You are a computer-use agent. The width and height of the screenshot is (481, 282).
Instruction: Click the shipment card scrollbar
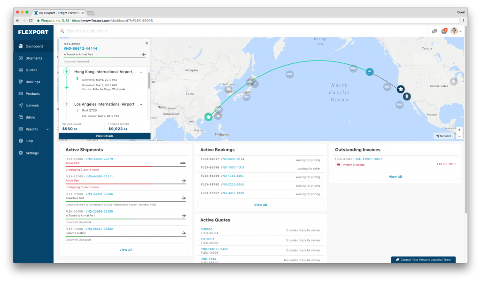149,80
